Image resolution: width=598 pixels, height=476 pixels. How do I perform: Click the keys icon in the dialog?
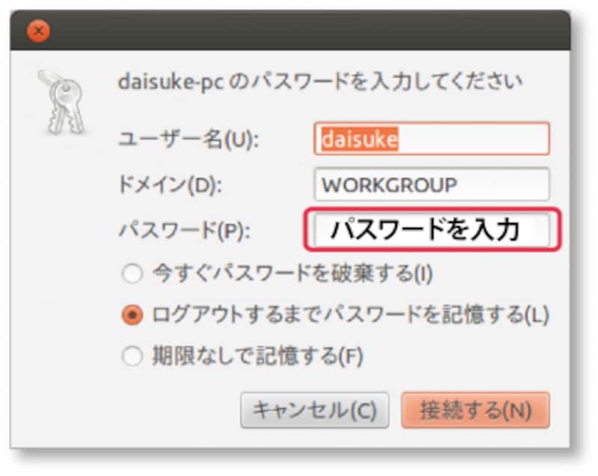62,102
